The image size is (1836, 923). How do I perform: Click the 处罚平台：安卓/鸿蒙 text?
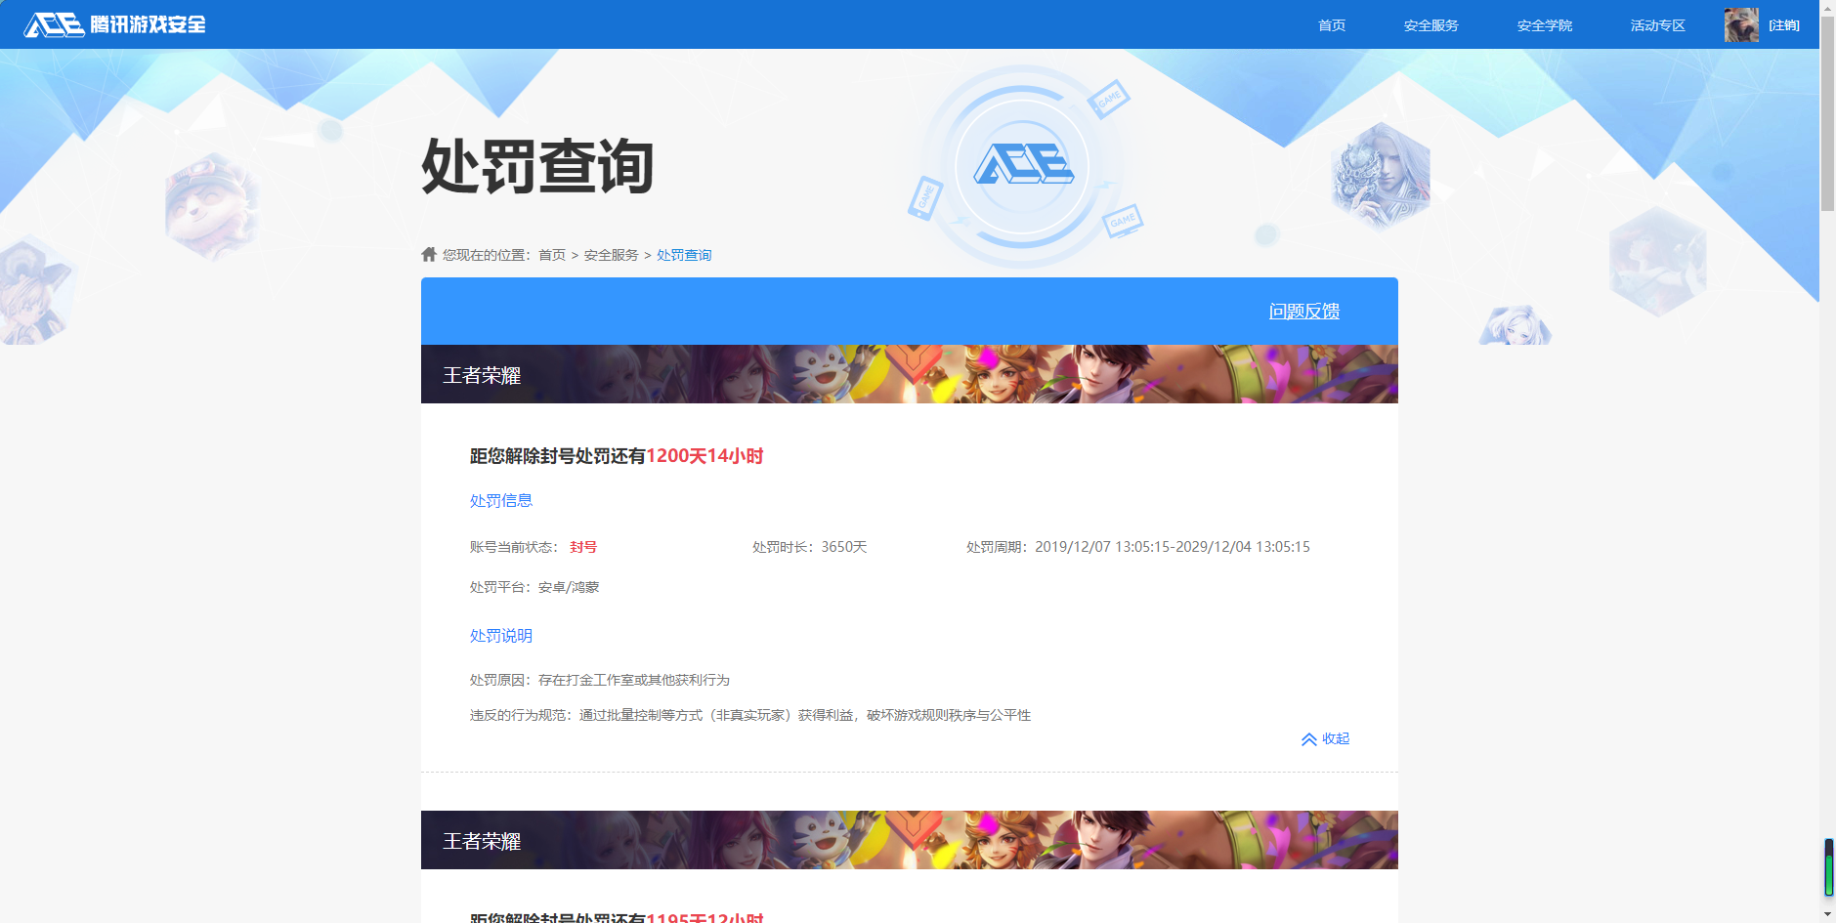point(534,587)
